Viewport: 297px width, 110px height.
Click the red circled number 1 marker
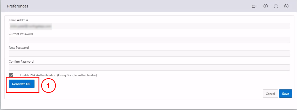tap(49, 86)
